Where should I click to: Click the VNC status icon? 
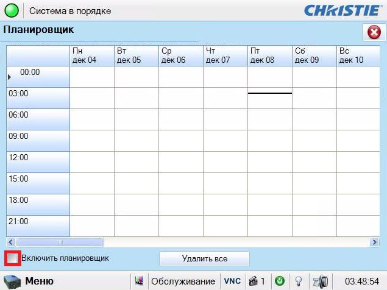[x=232, y=281]
